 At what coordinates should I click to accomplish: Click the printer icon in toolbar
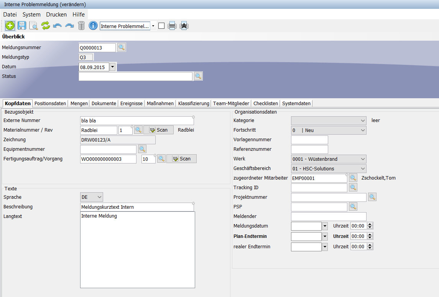click(172, 26)
